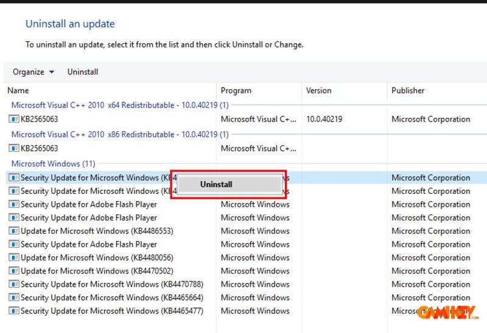487x333 pixels.
Task: Sort by the Name column header
Action: 18,91
